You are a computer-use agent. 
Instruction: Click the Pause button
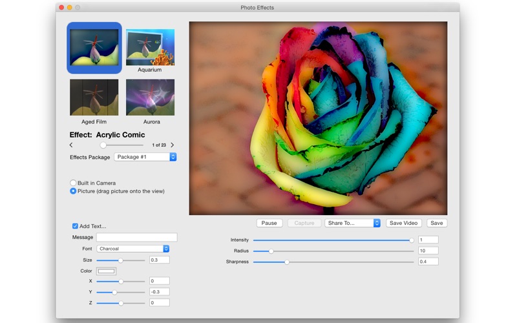point(269,223)
